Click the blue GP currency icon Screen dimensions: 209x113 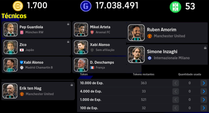(x=86, y=6)
